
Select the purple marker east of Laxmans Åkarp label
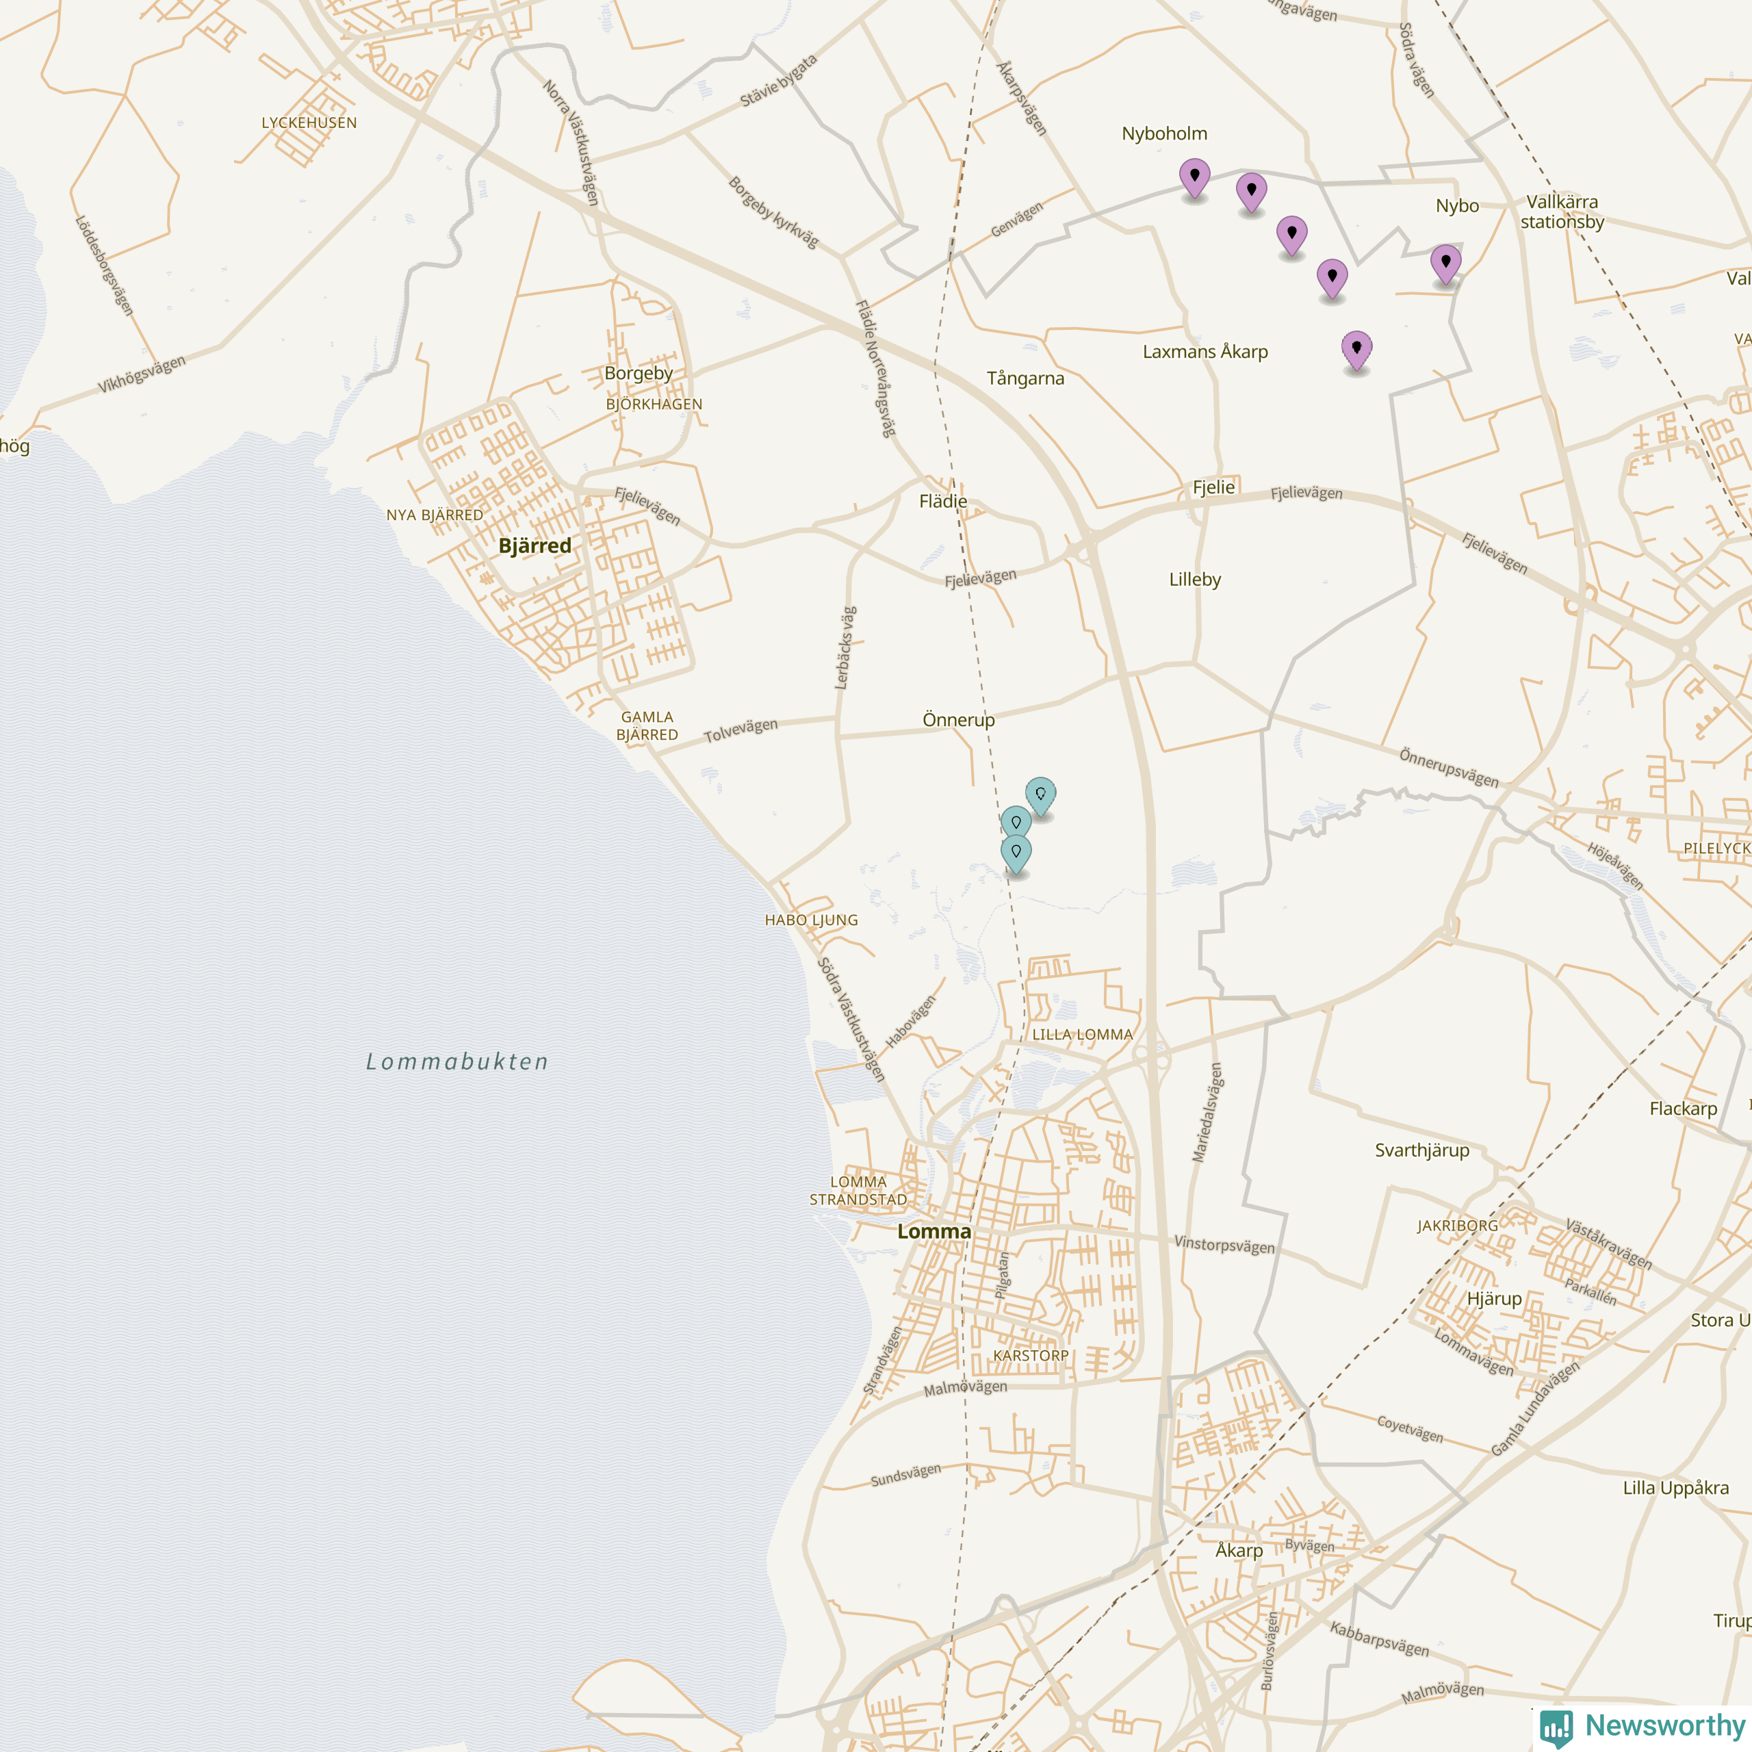[x=1356, y=350]
